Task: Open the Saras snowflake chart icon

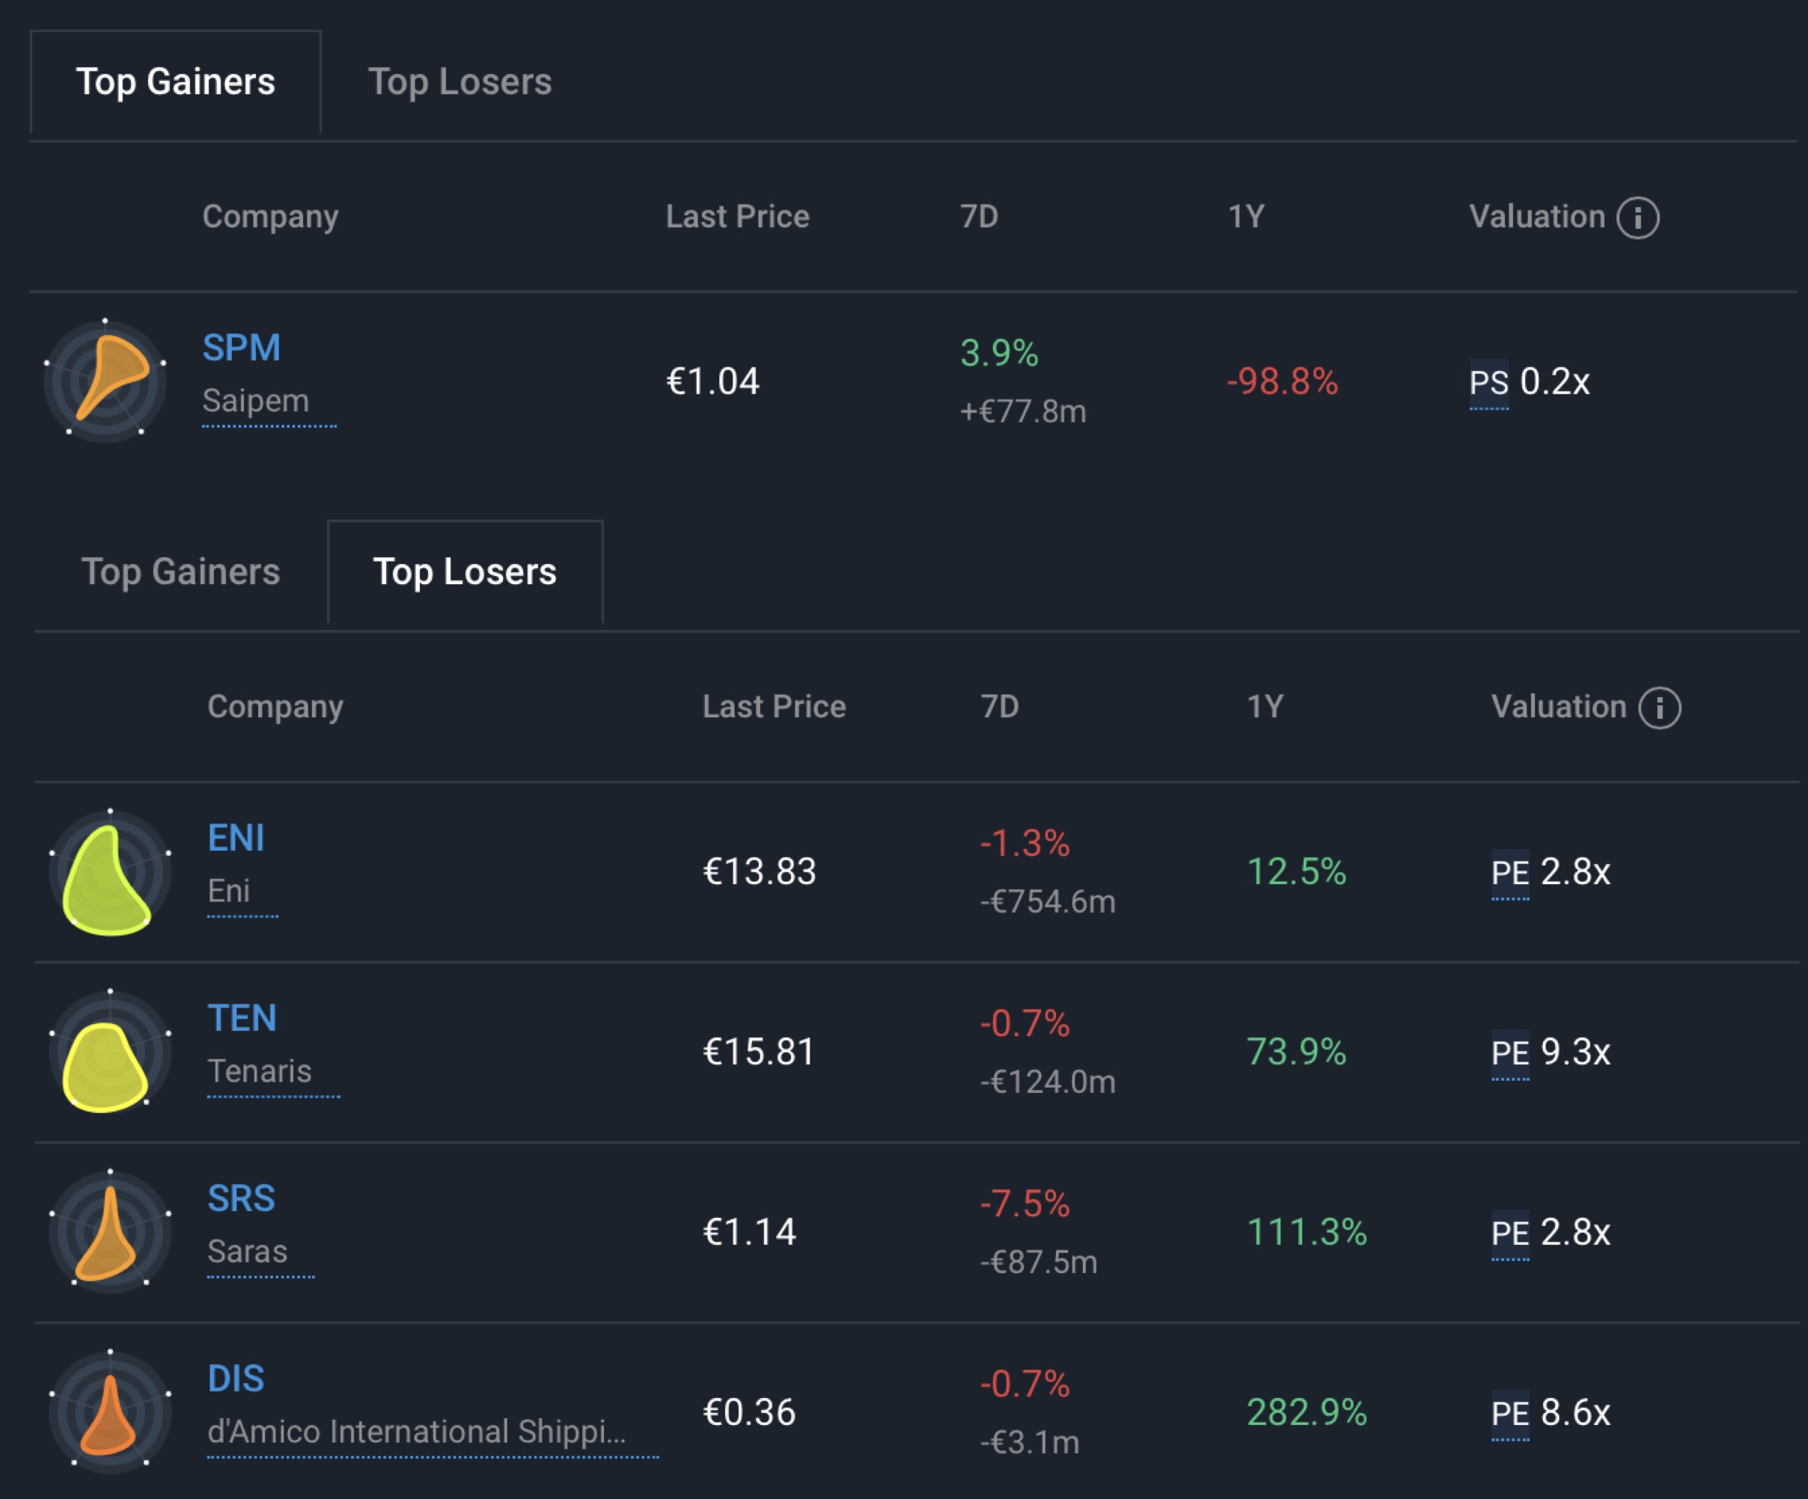Action: (110, 1231)
